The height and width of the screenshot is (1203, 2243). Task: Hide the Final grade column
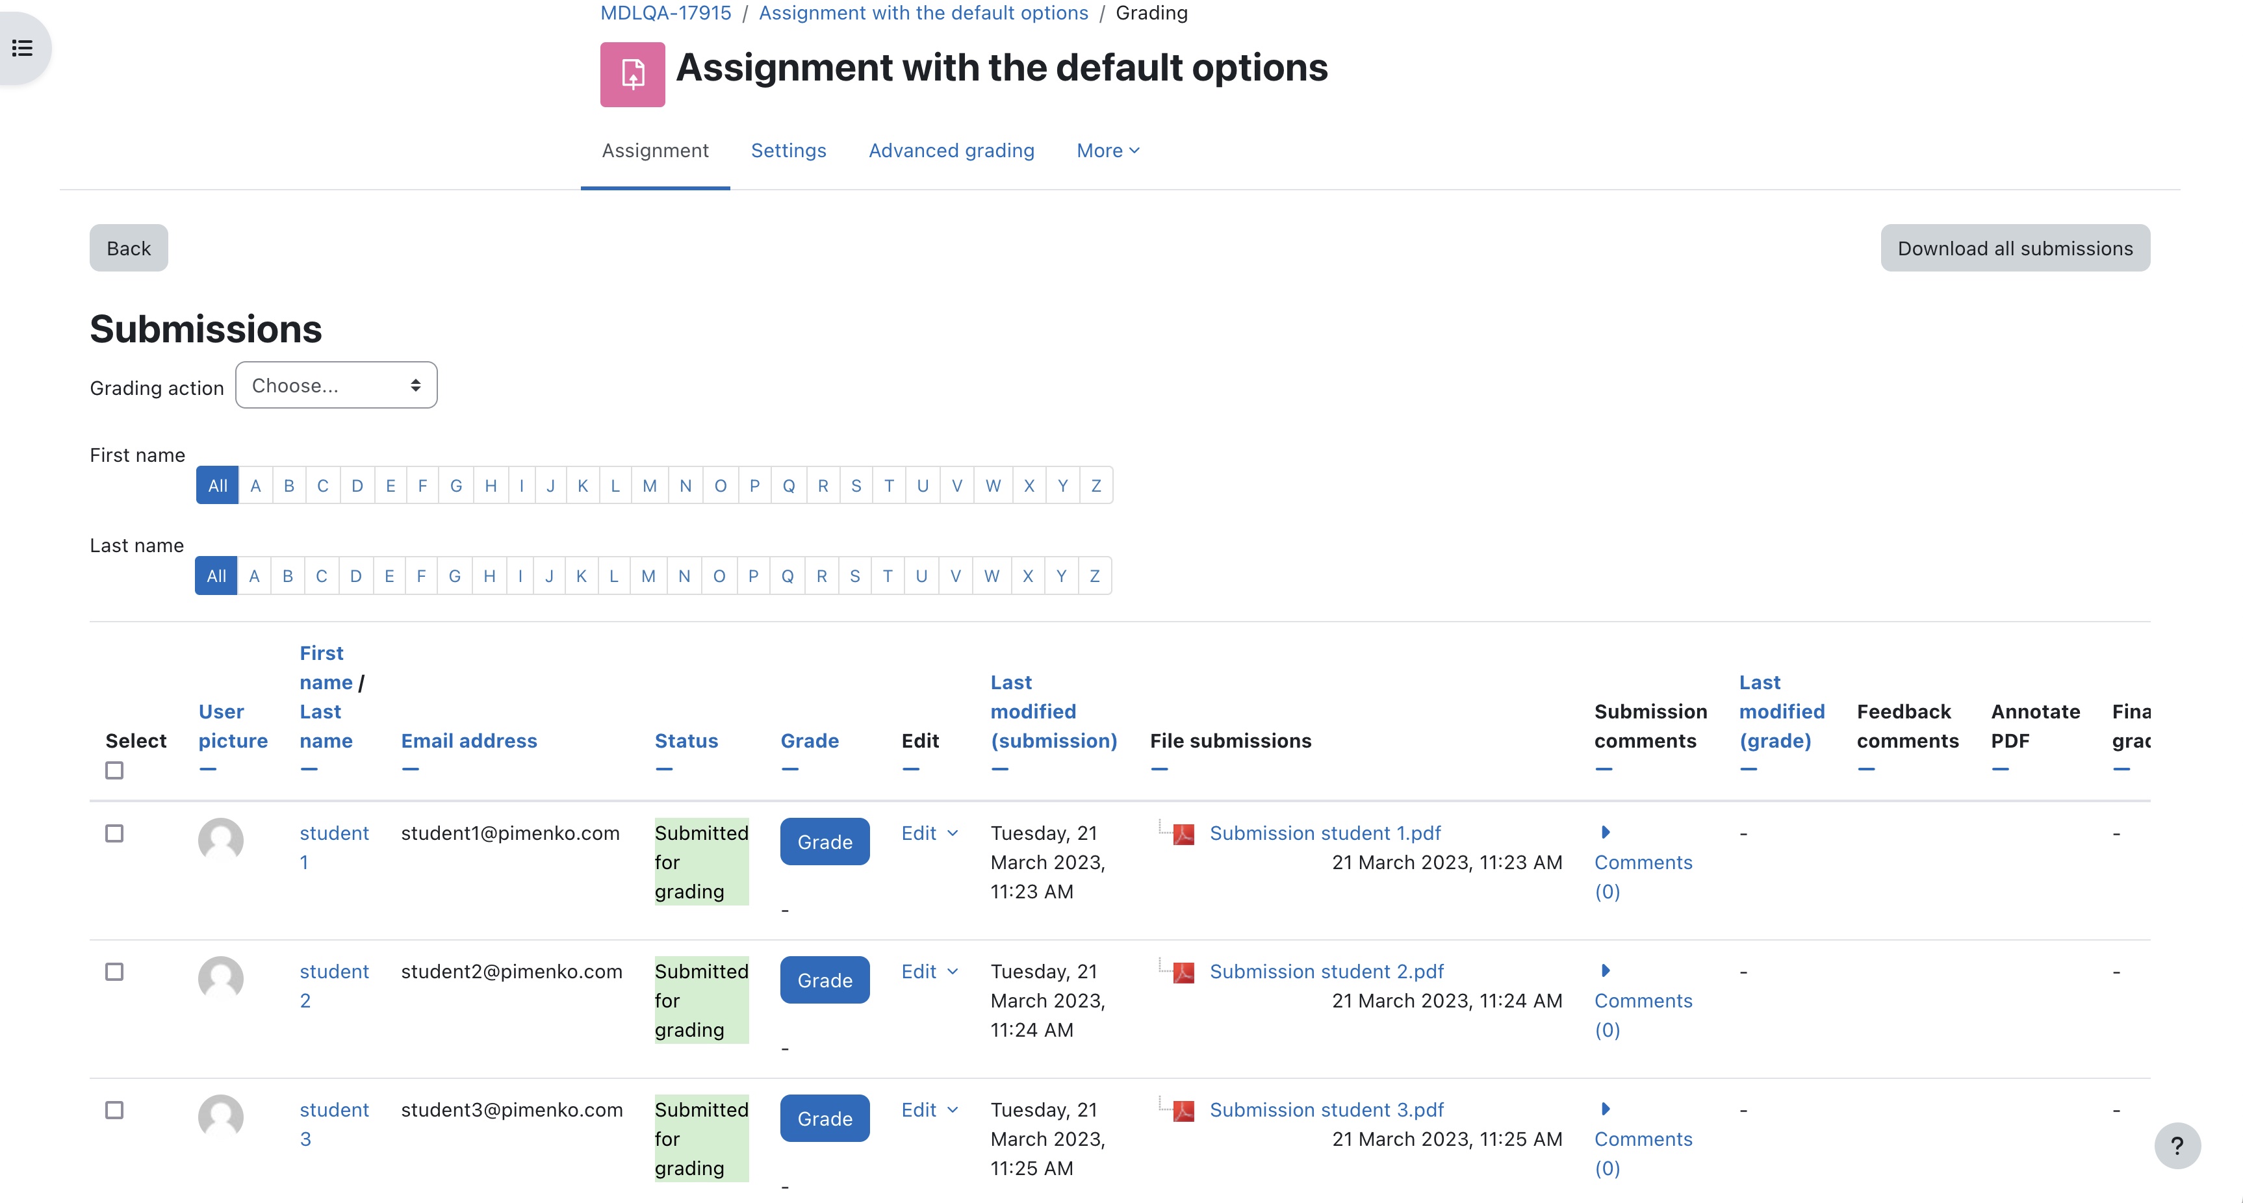coord(2121,770)
